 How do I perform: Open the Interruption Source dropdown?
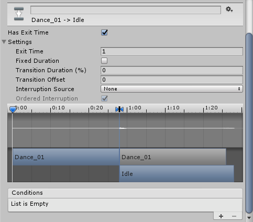172,89
